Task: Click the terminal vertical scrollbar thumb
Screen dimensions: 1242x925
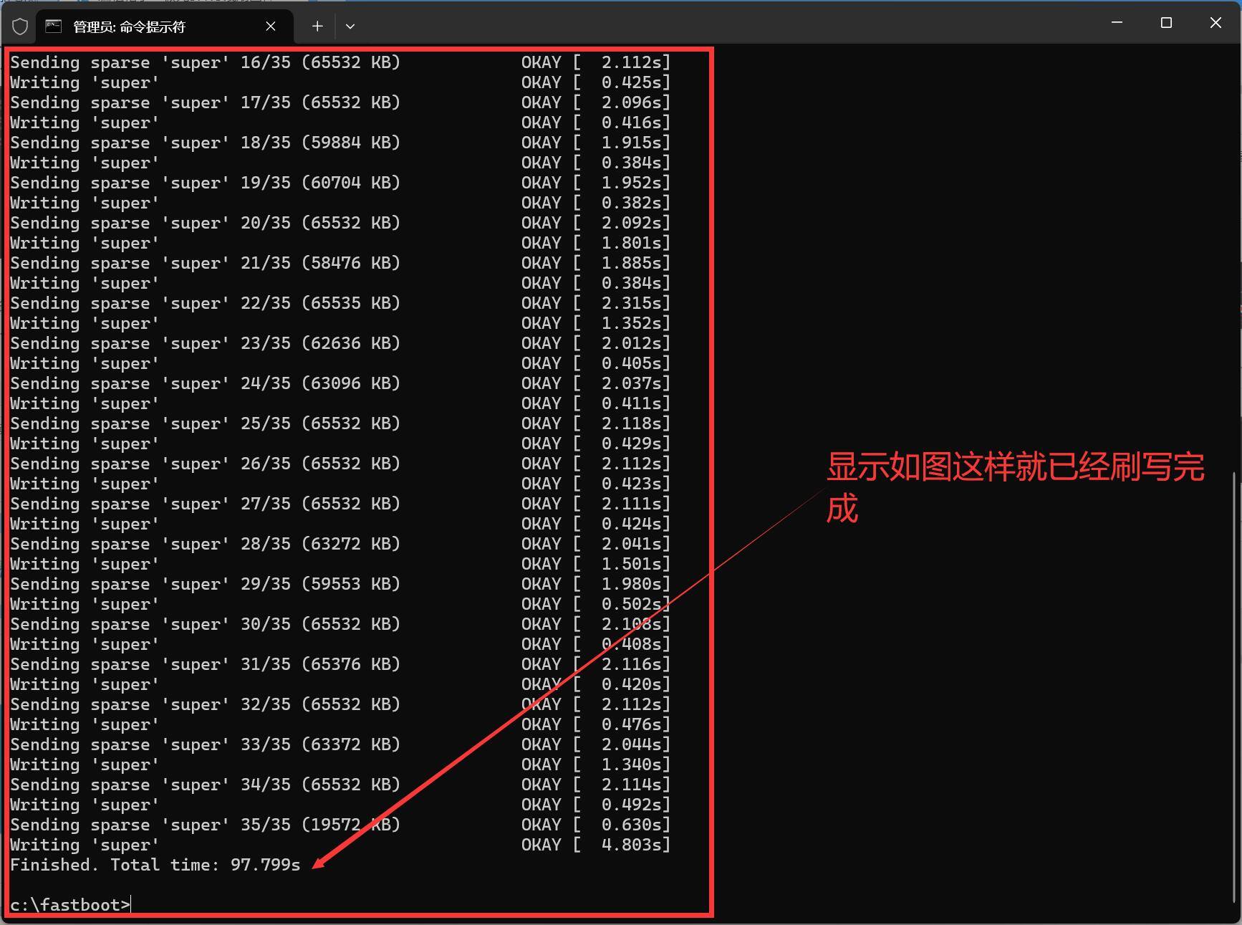Action: pos(1234,688)
